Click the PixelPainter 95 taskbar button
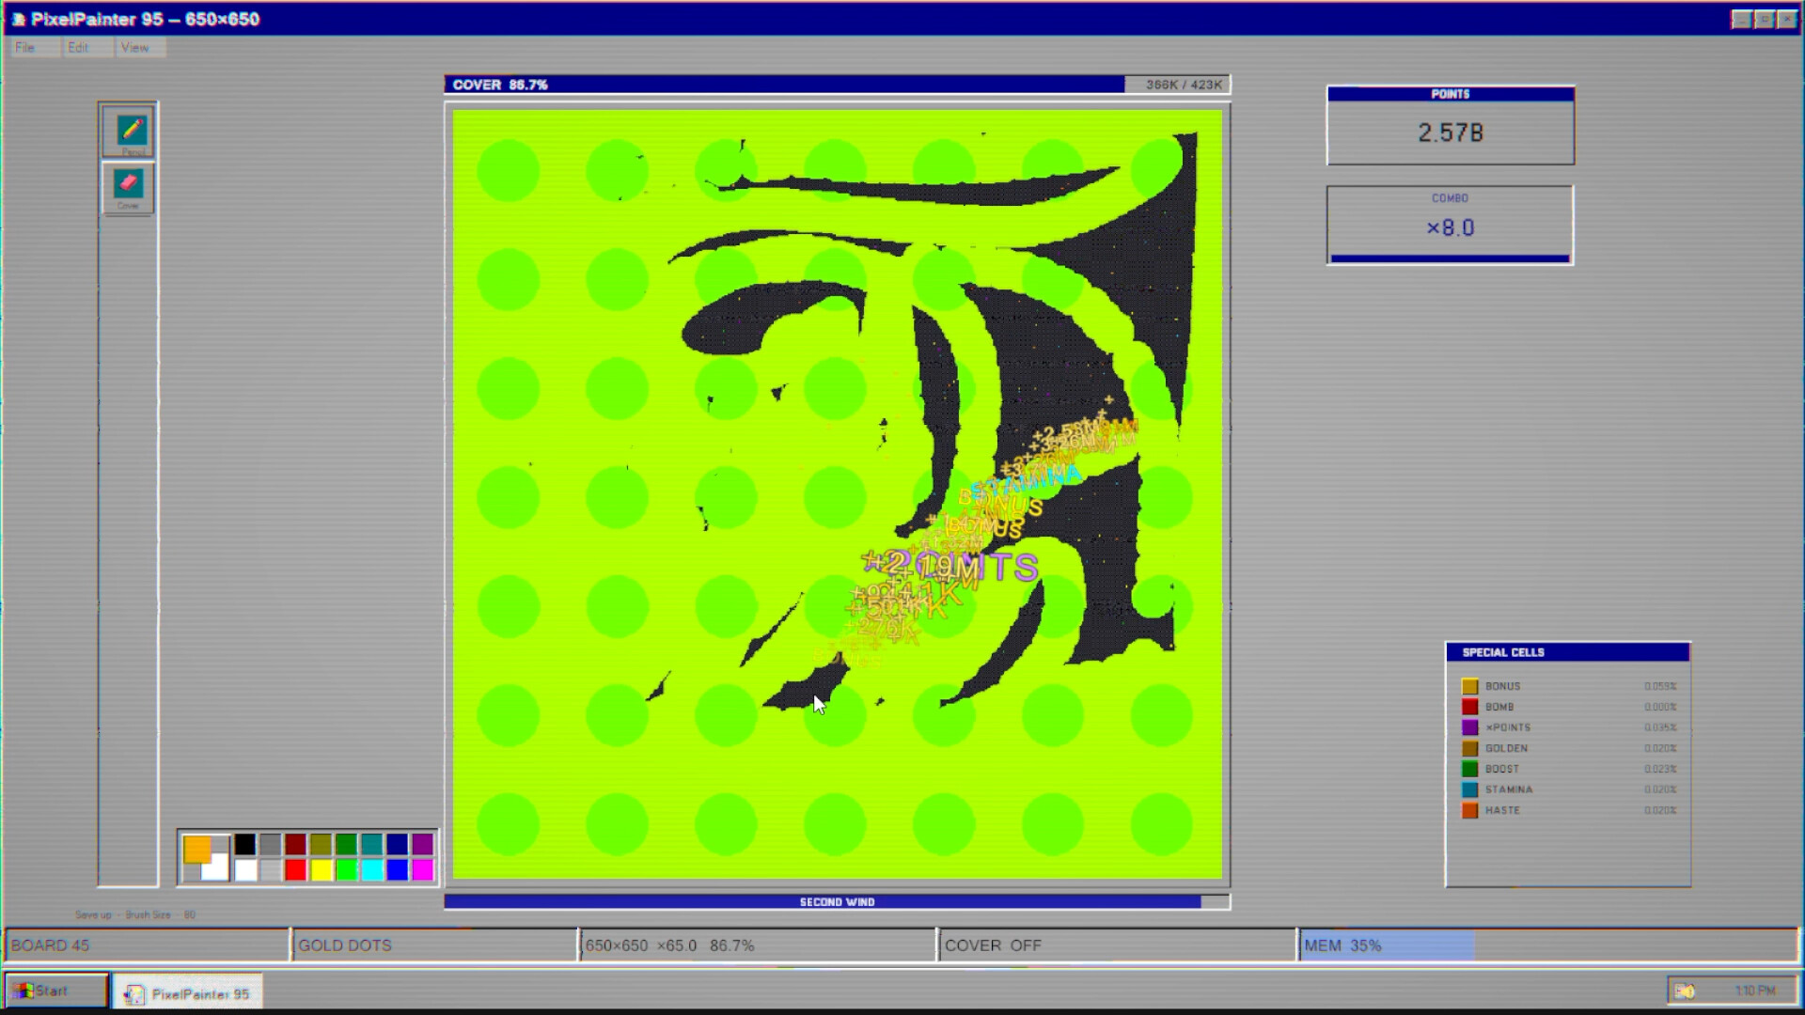1805x1015 pixels. [188, 992]
